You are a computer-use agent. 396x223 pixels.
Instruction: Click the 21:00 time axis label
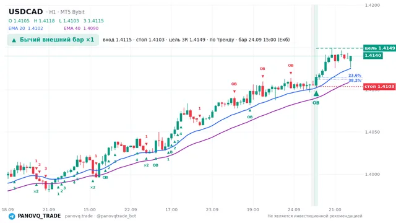(x=335, y=209)
